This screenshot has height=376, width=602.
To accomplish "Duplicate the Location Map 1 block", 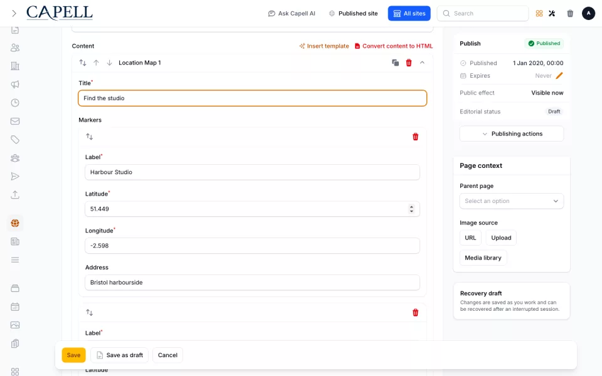I will click(395, 63).
